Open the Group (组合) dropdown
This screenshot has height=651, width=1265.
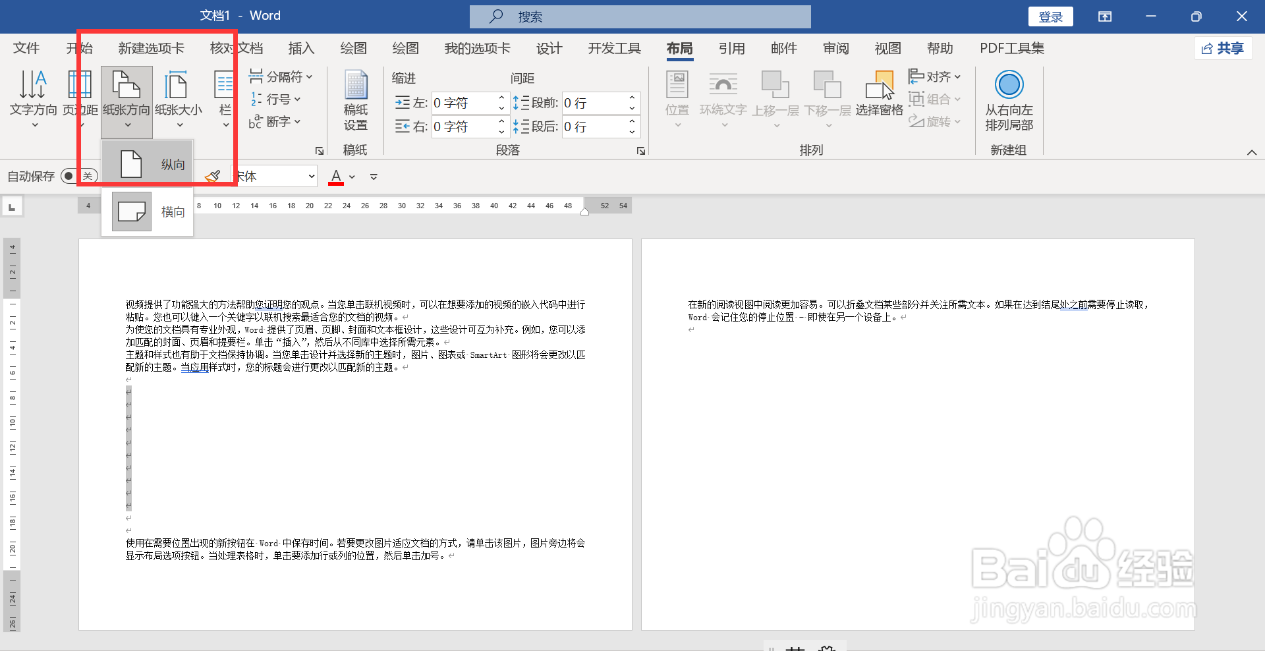(935, 99)
